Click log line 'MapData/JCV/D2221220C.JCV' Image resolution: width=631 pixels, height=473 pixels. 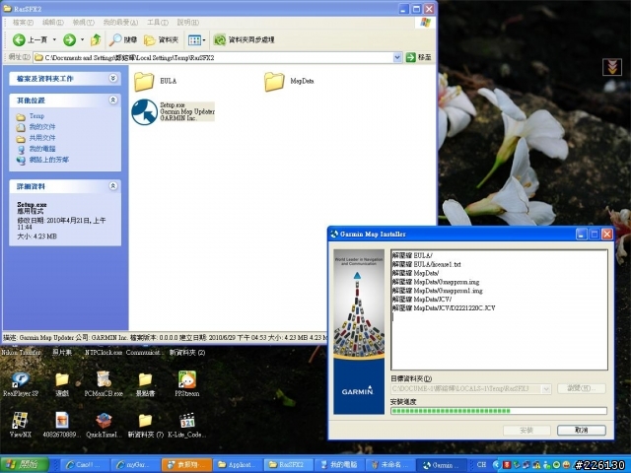[444, 307]
